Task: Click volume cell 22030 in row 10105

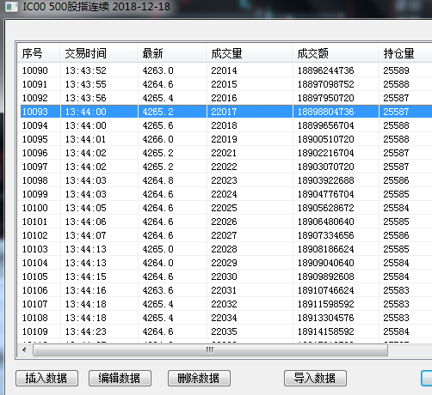Action: click(x=224, y=276)
